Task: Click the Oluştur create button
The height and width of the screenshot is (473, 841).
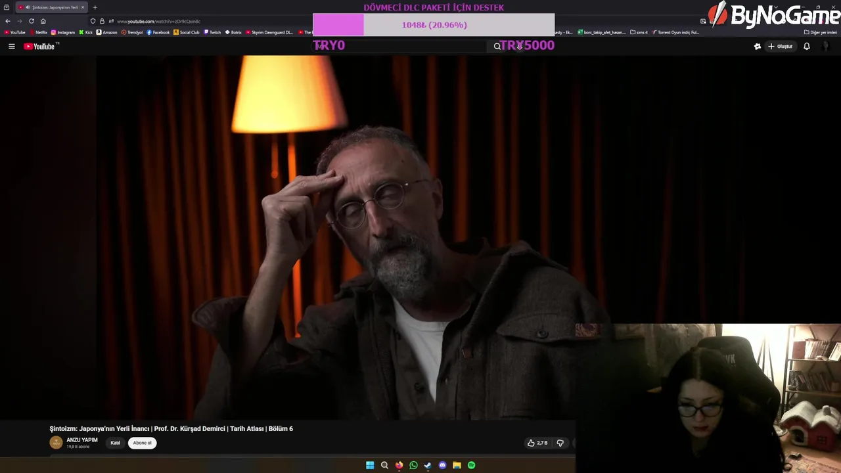Action: (x=781, y=47)
